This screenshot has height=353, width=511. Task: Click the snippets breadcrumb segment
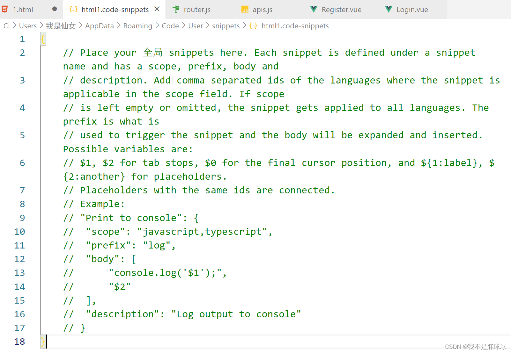coord(226,26)
